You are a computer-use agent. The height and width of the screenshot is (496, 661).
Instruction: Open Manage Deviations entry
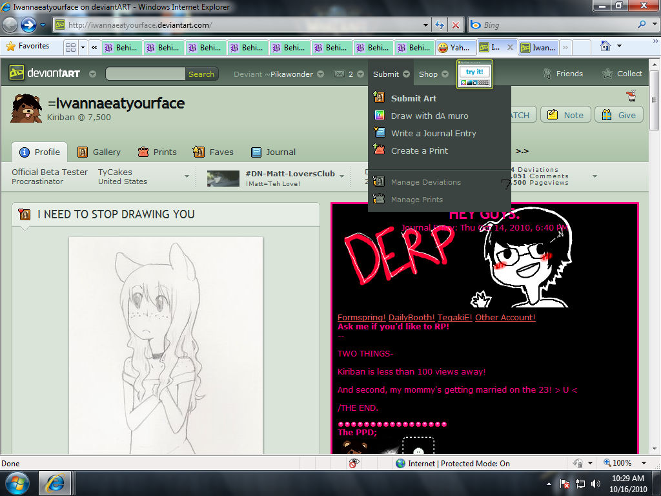[426, 182]
